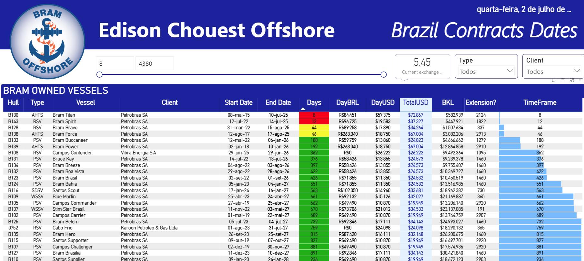Click the '$72.867' TotalUSD cell
This screenshot has width=584, height=261.
pos(416,115)
